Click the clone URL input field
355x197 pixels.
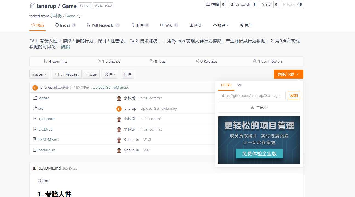(x=252, y=95)
